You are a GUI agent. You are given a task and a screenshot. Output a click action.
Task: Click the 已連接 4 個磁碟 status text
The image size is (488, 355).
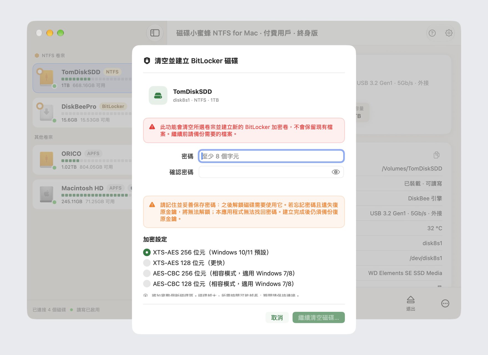[x=49, y=310]
